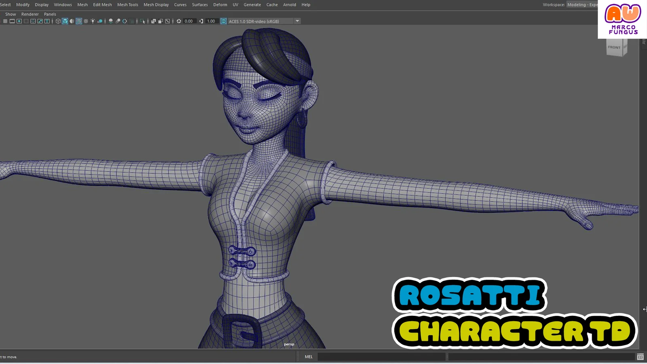Toggle multisample anti-aliasing in the viewport

125,21
